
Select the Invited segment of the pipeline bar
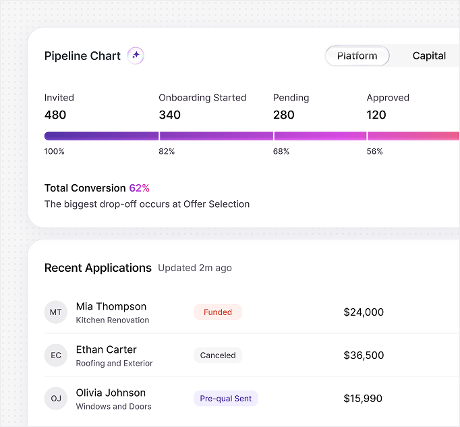(101, 136)
